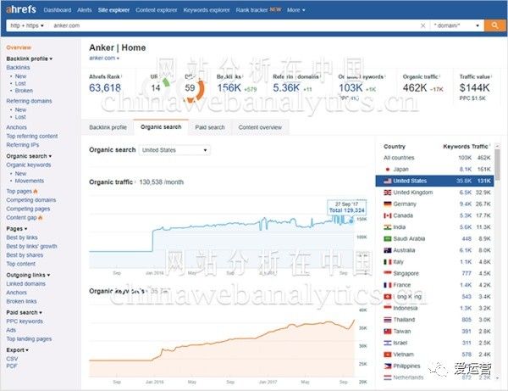
Task: Click the 103K Organic keywords value
Action: point(351,87)
